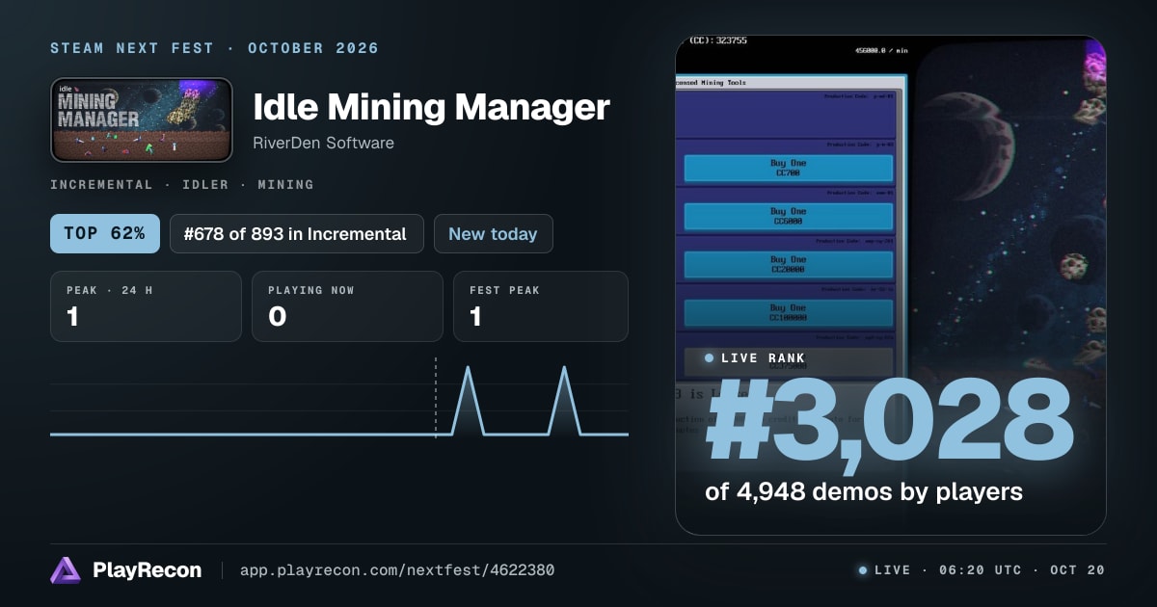Click the (CC): 323755 credits readout
The width and height of the screenshot is (1157, 607).
tap(717, 40)
